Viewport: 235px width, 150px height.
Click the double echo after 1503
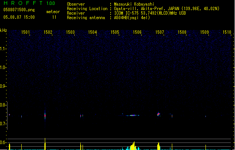point(82,116)
